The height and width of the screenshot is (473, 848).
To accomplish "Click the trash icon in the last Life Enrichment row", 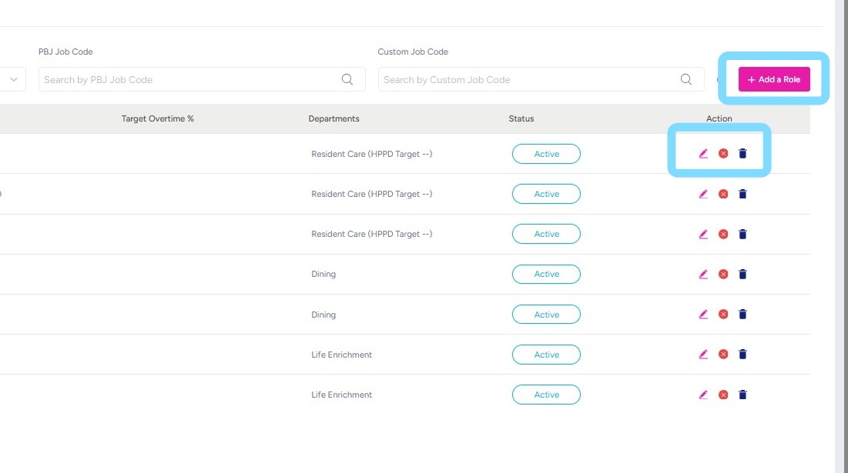I will pyautogui.click(x=742, y=395).
